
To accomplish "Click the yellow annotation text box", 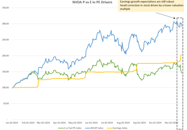I will [151, 6].
